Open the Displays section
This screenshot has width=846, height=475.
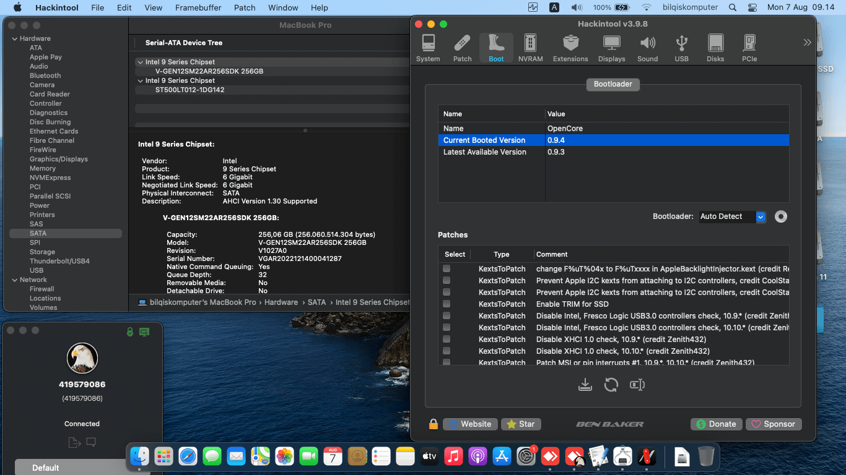(x=612, y=48)
